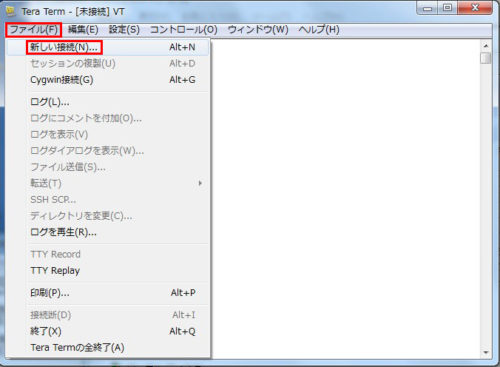
Task: Click the vertical scrollbar thumb
Action: [485, 58]
